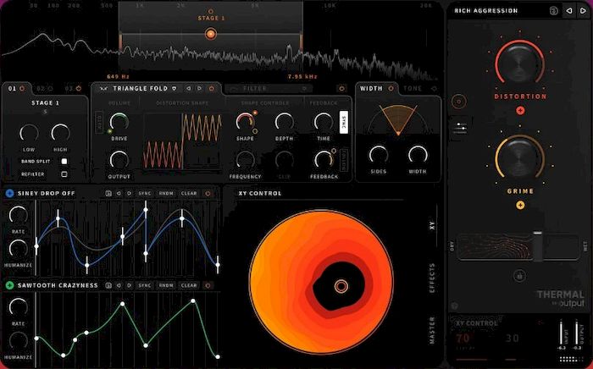This screenshot has height=369, width=593.
Task: Select next distortion type arrow
Action: coord(199,88)
